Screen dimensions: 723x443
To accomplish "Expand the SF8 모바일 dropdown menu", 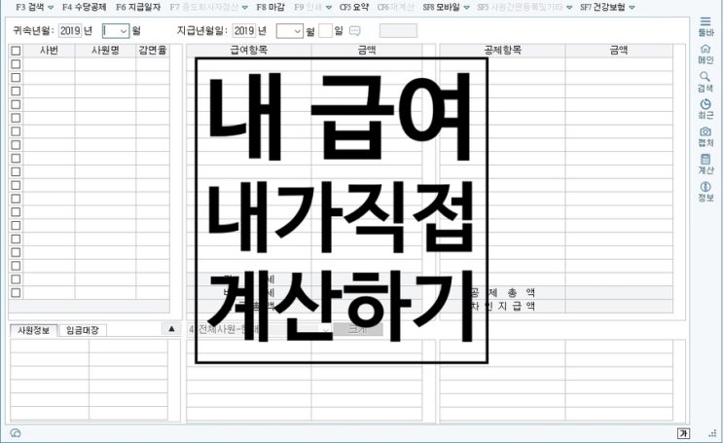I will click(x=467, y=8).
